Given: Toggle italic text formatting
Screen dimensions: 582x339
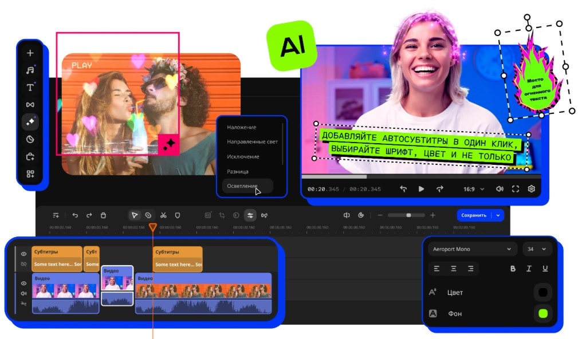Looking at the screenshot, I should click(x=529, y=269).
